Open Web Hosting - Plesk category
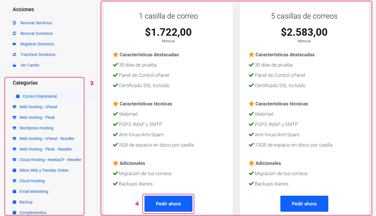The image size is (376, 216). (37, 117)
